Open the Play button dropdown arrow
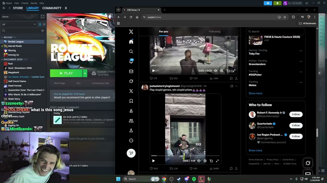Image resolution: width=327 pixels, height=183 pixels. [85, 73]
